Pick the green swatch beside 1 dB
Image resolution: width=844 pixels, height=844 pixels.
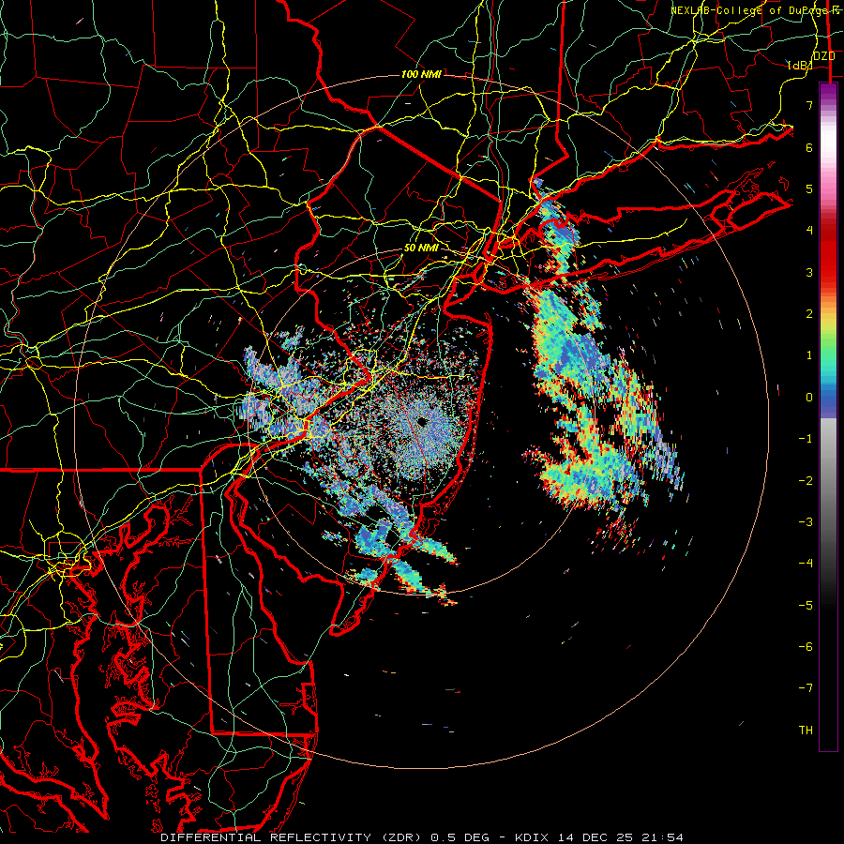point(828,355)
